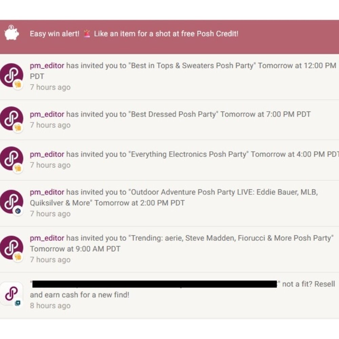The image size is (339, 339).
Task: Select pm_editor username in the Everything Electronics invite
Action: (x=47, y=154)
